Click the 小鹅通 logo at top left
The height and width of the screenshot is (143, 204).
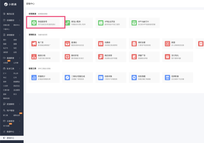click(x=10, y=4)
